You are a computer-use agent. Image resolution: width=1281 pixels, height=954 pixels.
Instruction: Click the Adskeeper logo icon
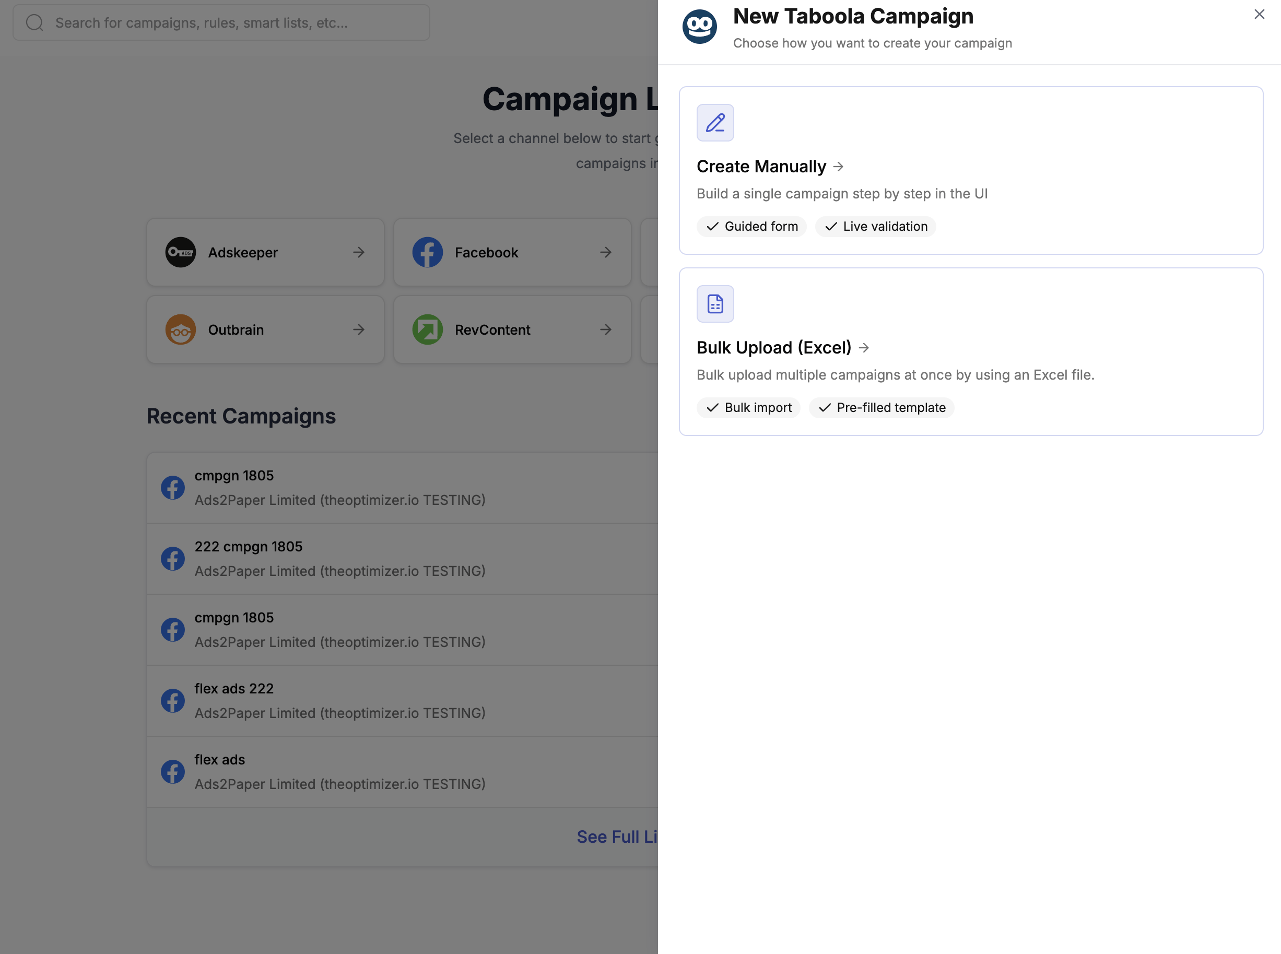point(180,252)
